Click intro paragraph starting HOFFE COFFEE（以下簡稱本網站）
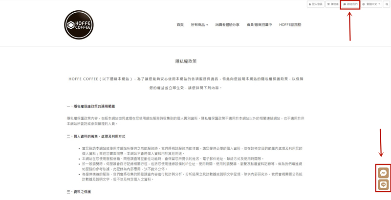 (x=186, y=83)
